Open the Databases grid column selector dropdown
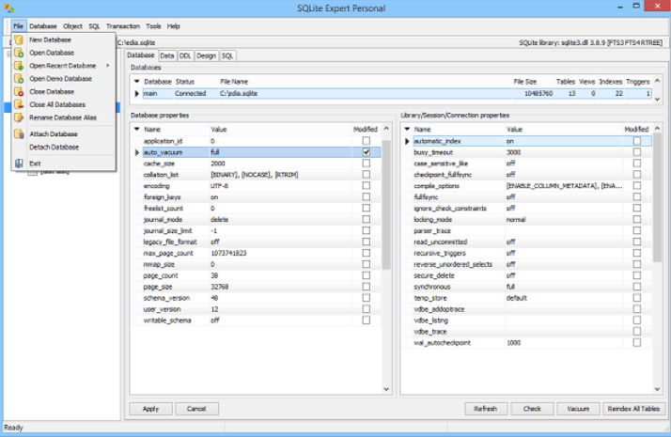 [x=136, y=82]
